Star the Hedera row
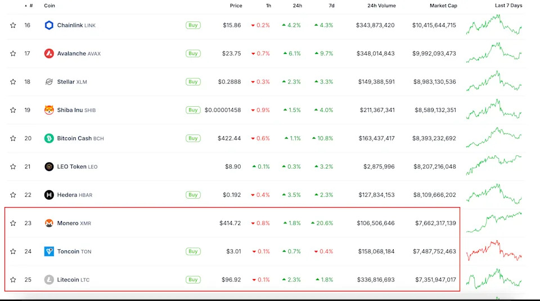540x301 pixels. pos(13,195)
